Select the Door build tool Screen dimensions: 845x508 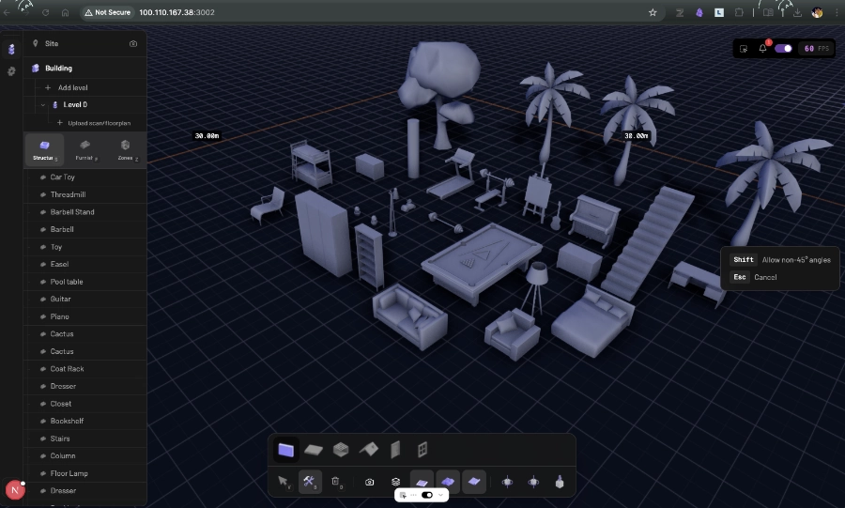395,449
